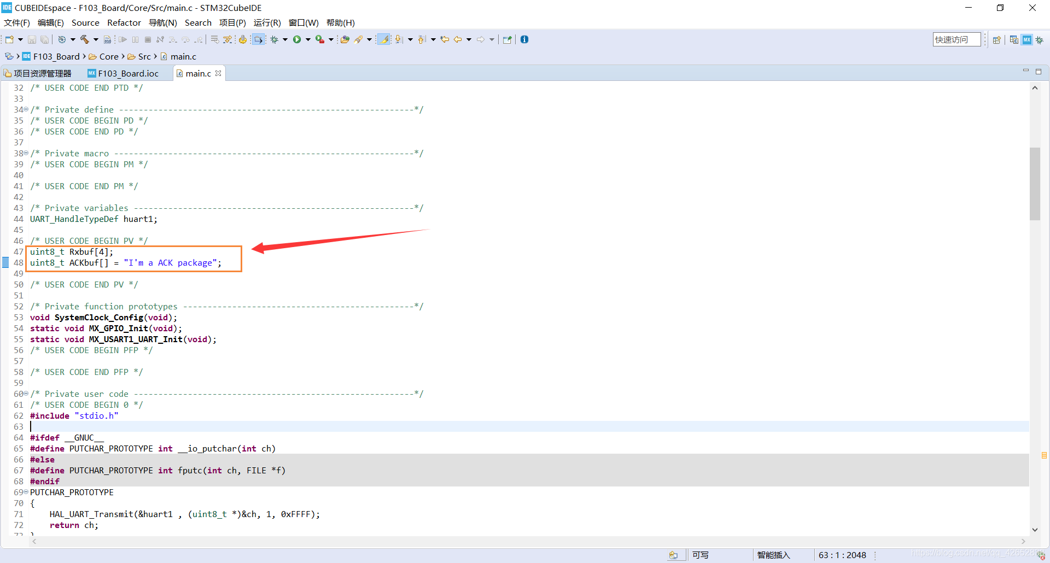Click the 快速访问 quick access field

[x=956, y=39]
